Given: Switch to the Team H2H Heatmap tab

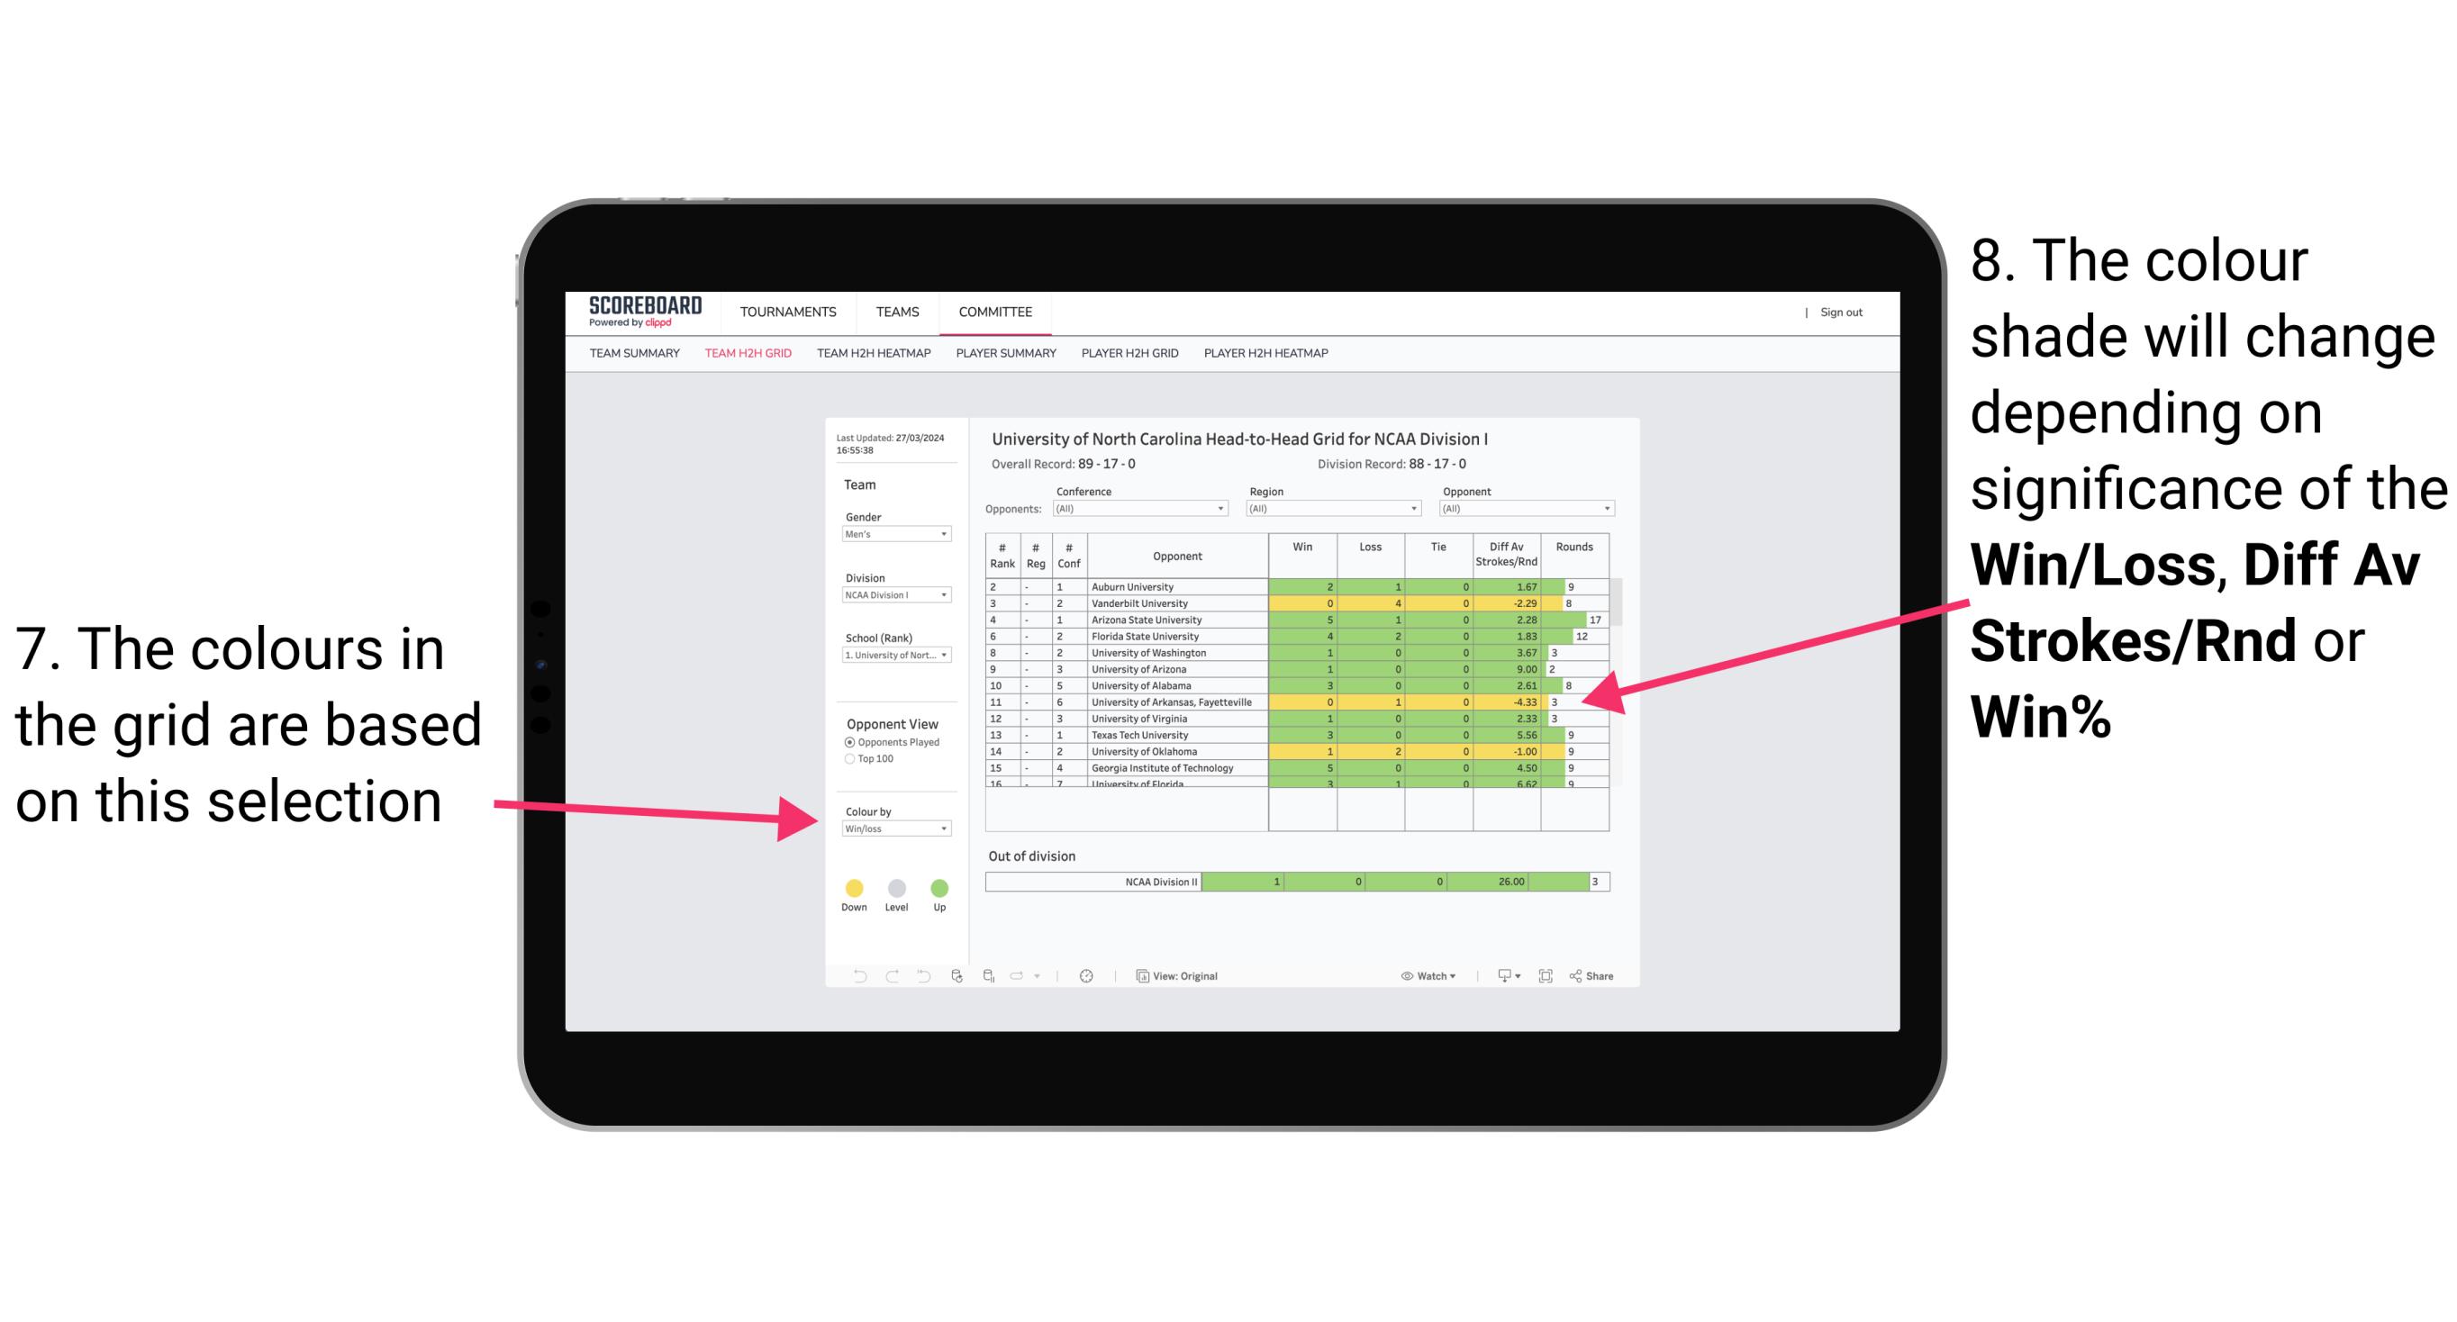Looking at the screenshot, I should click(x=873, y=361).
